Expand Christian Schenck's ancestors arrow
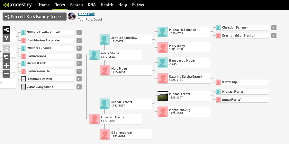 (274, 28)
